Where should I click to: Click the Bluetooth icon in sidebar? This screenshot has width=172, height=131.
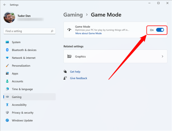(x=7, y=50)
